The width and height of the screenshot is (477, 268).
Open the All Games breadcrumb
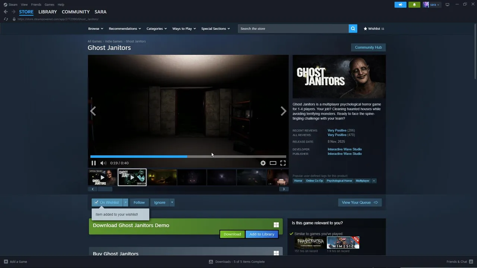(95, 41)
